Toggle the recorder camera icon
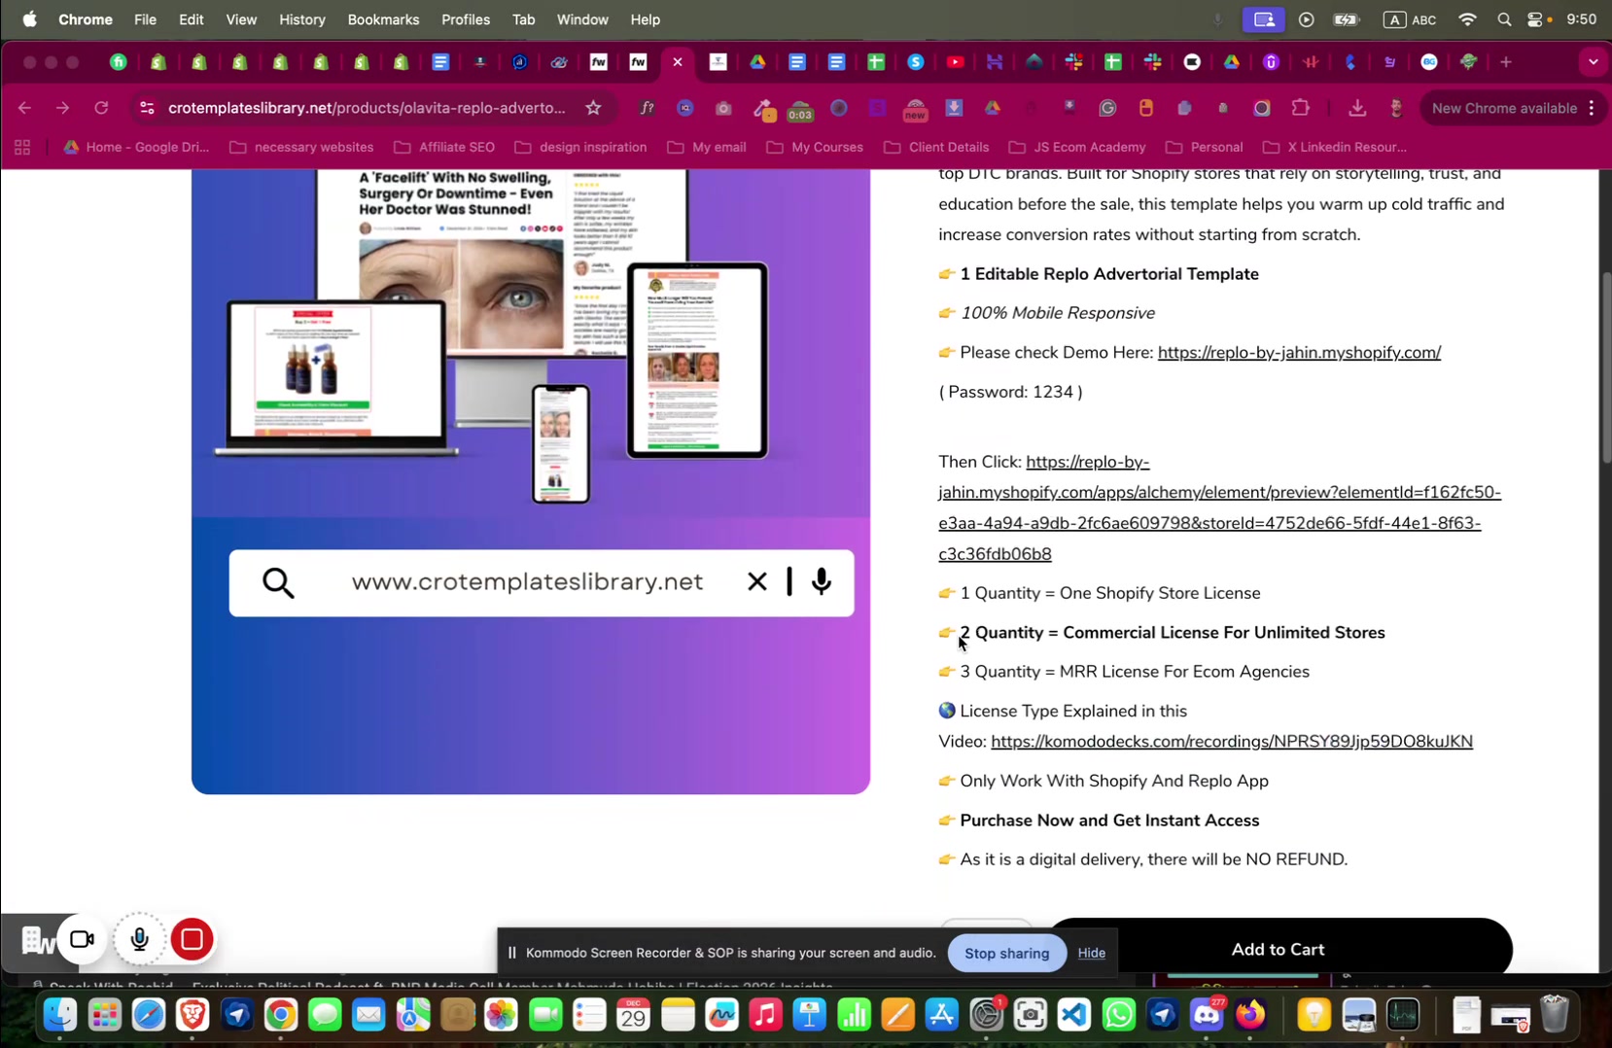Viewport: 1612px width, 1048px height. (83, 939)
